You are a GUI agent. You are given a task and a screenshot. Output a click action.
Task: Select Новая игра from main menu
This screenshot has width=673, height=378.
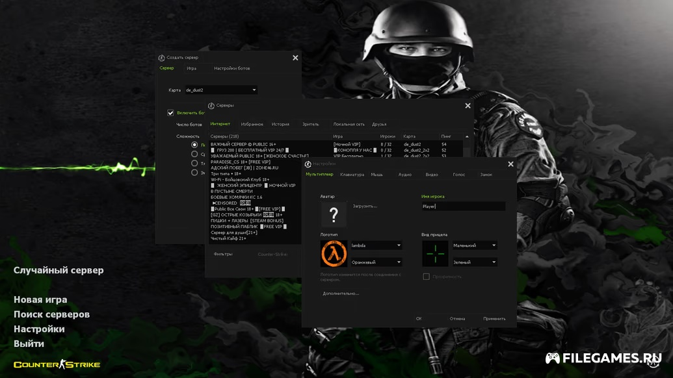(x=40, y=299)
